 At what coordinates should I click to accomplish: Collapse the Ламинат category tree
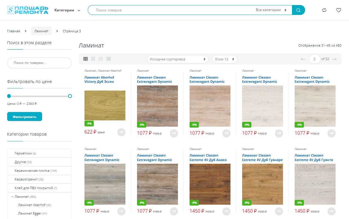pyautogui.click(x=13, y=197)
